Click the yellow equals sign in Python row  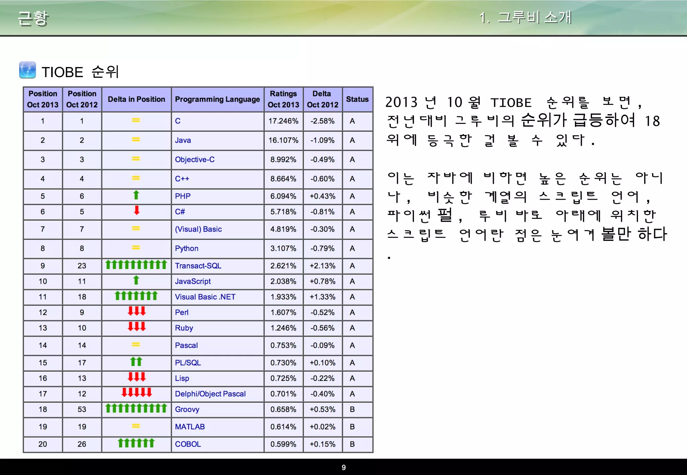click(136, 248)
